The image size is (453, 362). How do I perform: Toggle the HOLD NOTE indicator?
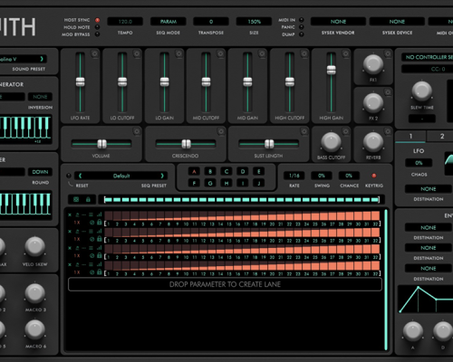coord(97,27)
